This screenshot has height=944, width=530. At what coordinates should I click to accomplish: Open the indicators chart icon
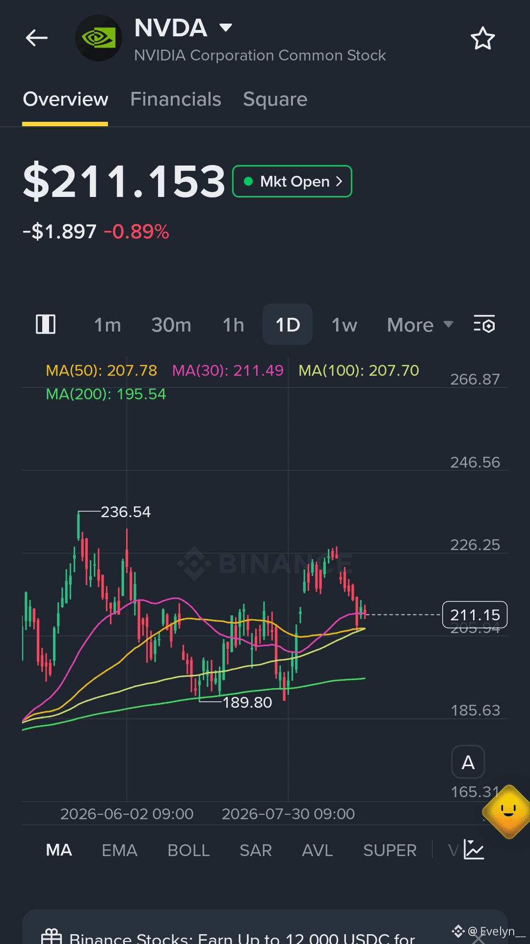tap(474, 850)
